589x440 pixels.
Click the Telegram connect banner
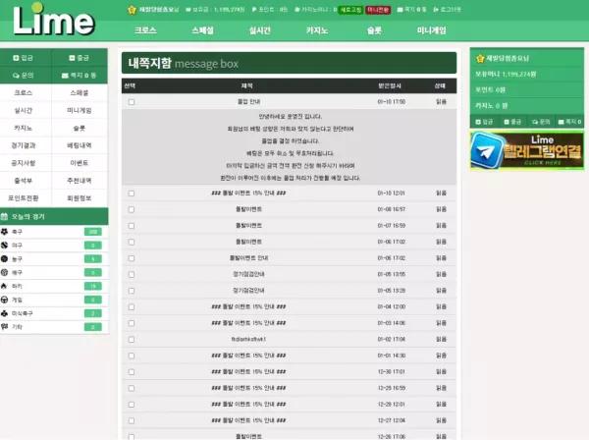pos(526,151)
